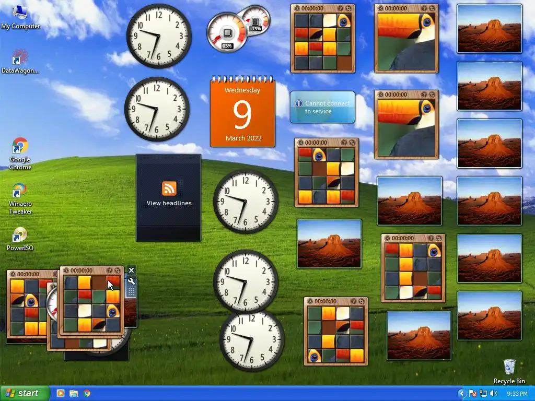Click the gadget drag handle grip below the wrench
Screen dimensions: 535x401
point(131,291)
